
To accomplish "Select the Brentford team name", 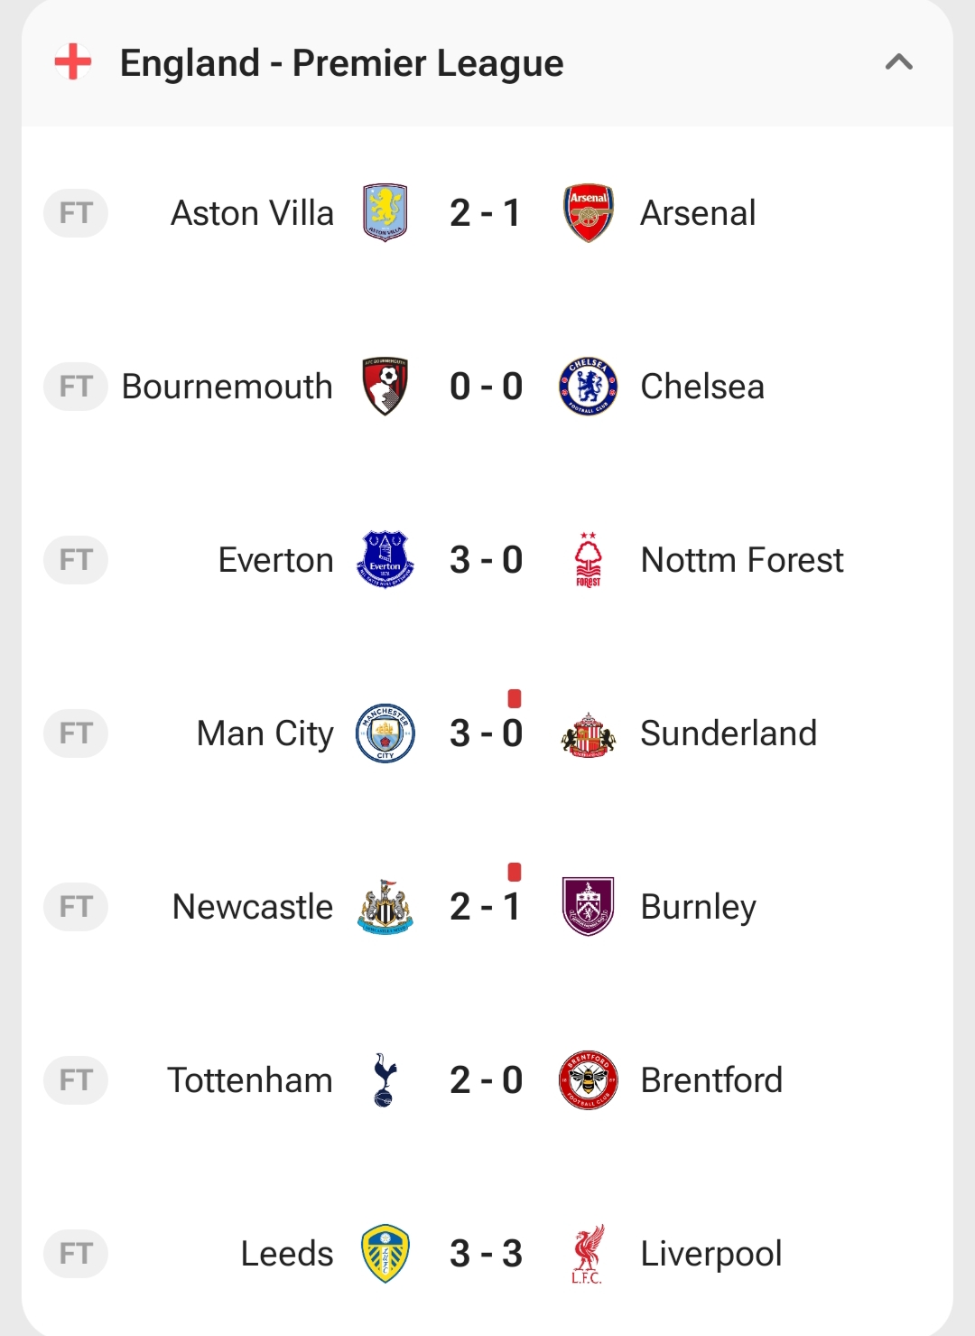I will coord(711,1080).
